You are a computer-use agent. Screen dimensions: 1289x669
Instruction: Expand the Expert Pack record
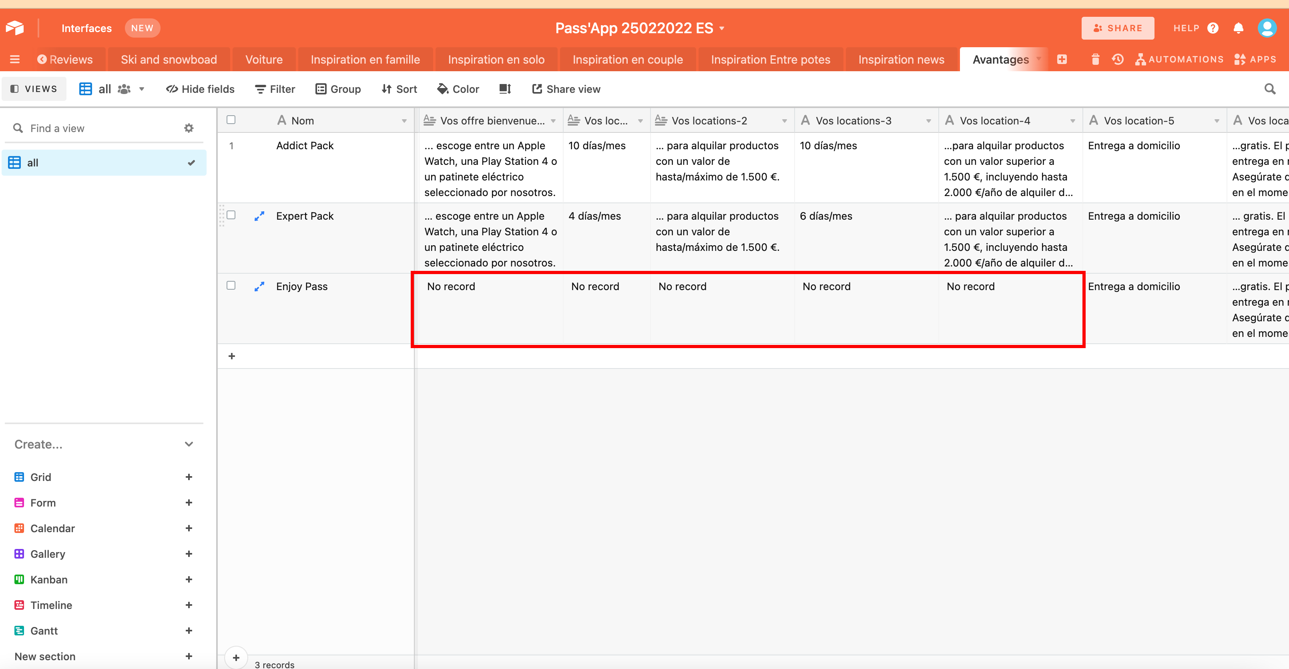259,216
